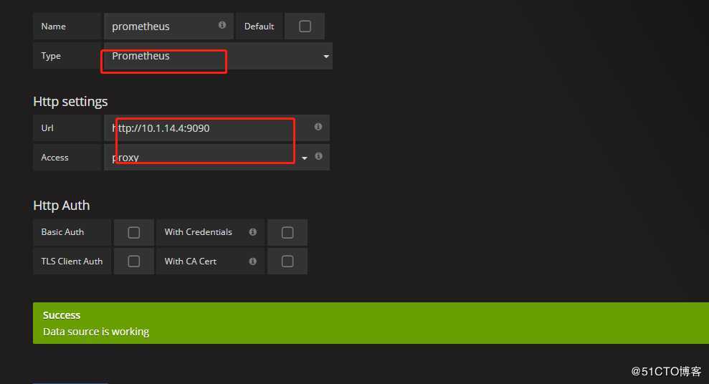
Task: Click info icon in Name field
Action: pyautogui.click(x=222, y=25)
